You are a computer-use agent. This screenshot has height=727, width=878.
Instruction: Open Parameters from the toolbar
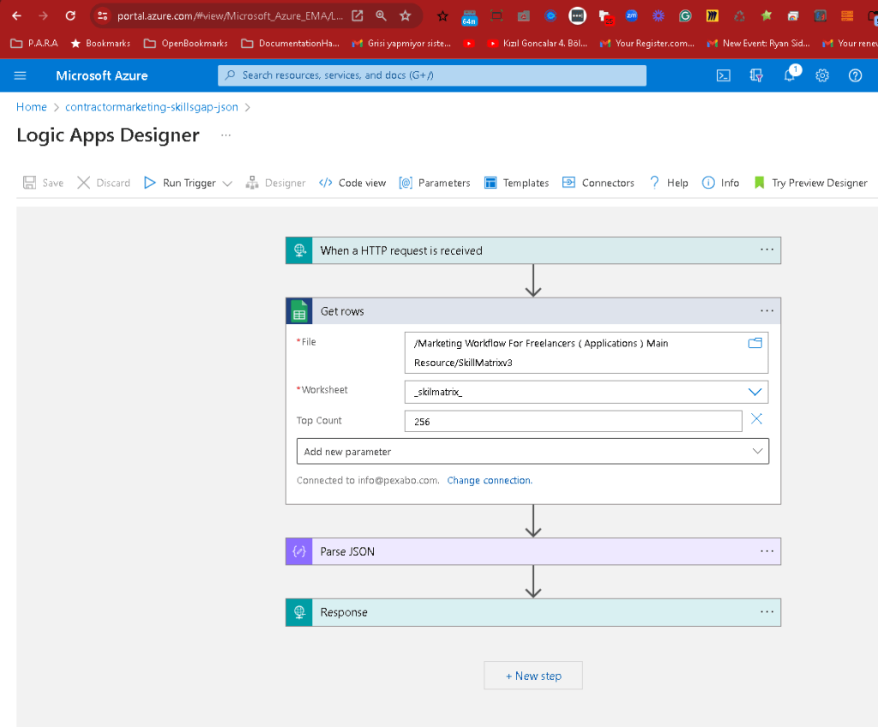click(435, 183)
